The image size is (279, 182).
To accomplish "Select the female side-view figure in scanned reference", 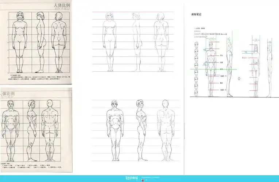I will coord(41,43).
